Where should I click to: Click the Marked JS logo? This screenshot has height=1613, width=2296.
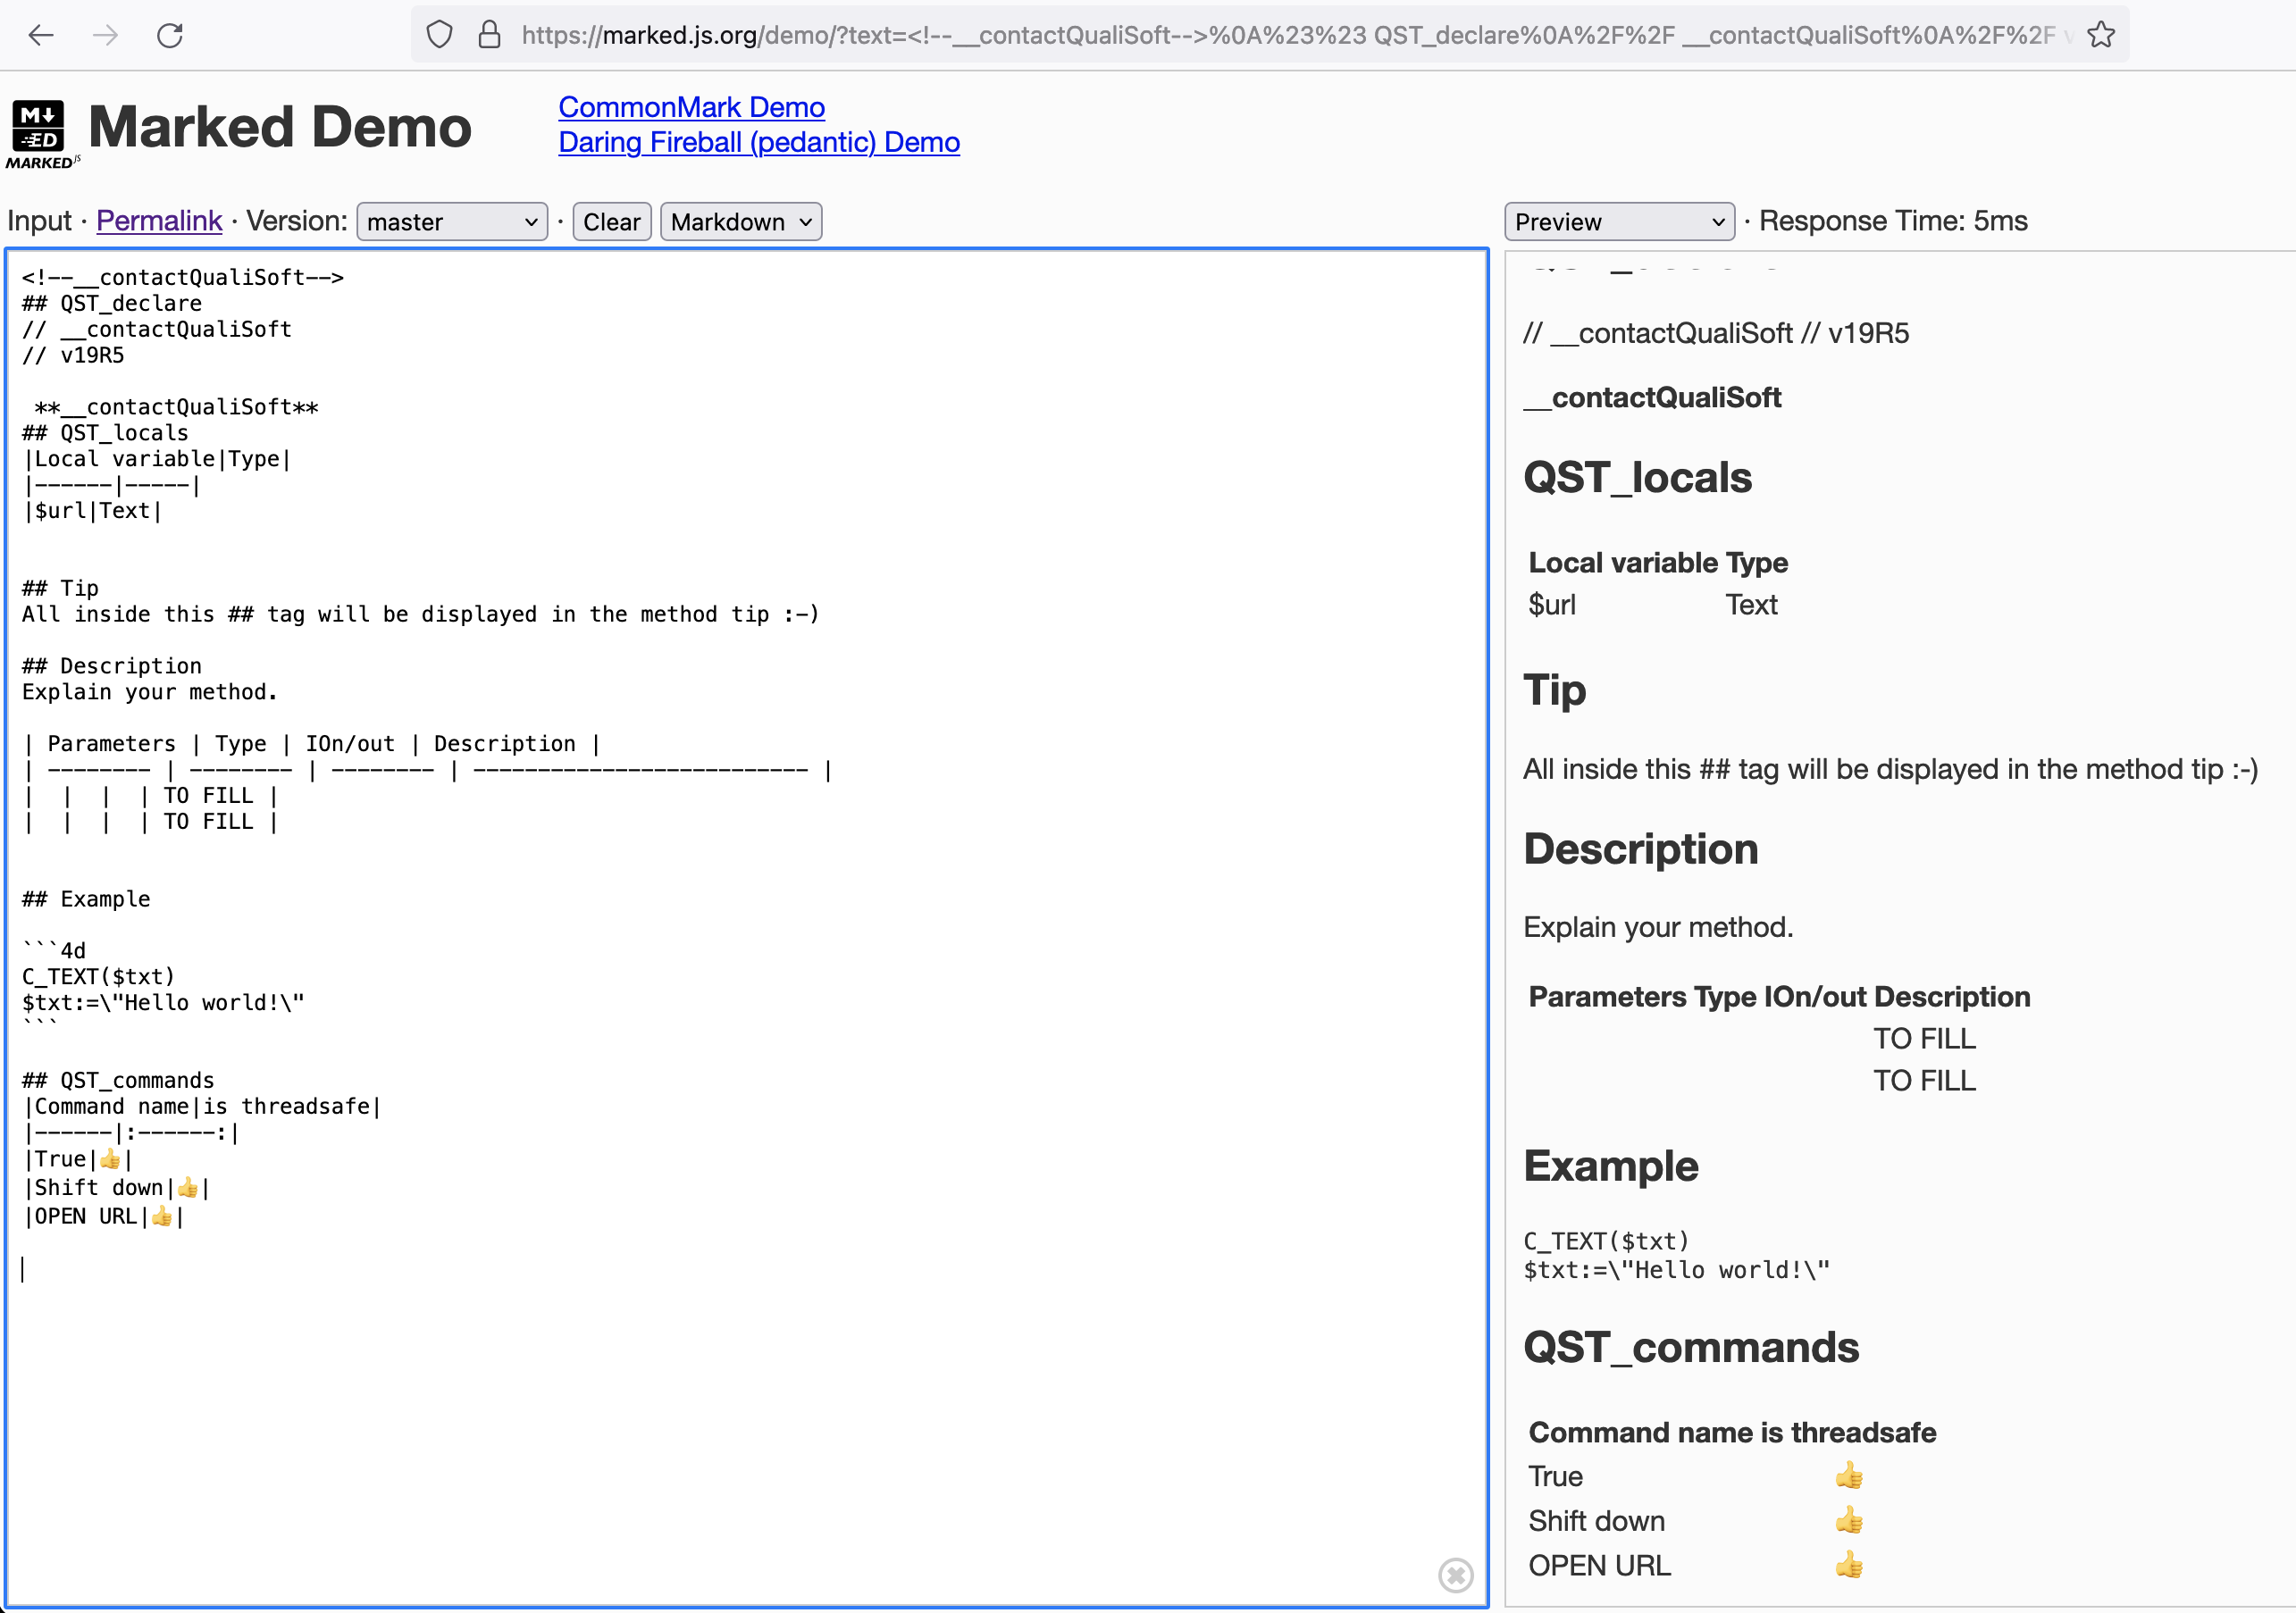pyautogui.click(x=40, y=133)
